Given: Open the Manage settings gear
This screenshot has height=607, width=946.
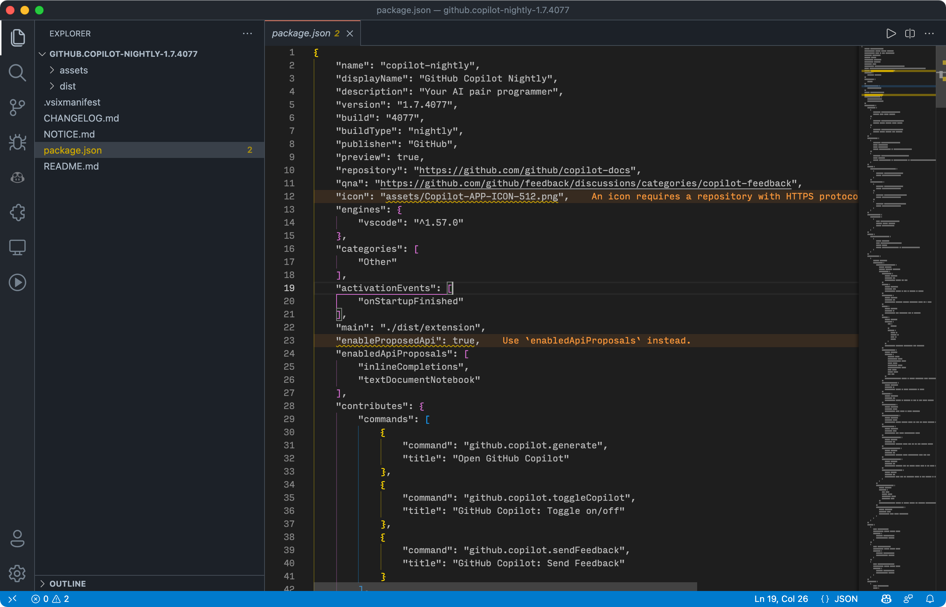Looking at the screenshot, I should 17,574.
